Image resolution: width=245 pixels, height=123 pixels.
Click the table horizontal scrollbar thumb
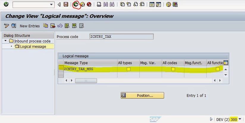pyautogui.click(x=86, y=81)
